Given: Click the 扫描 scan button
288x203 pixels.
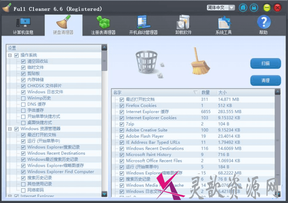Looking at the screenshot, I should click(x=265, y=63).
